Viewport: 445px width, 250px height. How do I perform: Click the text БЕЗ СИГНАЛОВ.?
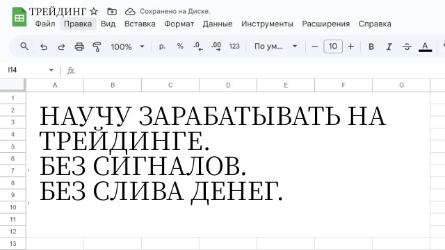143,166
